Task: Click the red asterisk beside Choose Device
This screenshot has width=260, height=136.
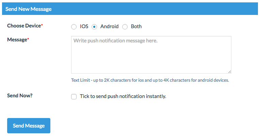Action: click(42, 25)
